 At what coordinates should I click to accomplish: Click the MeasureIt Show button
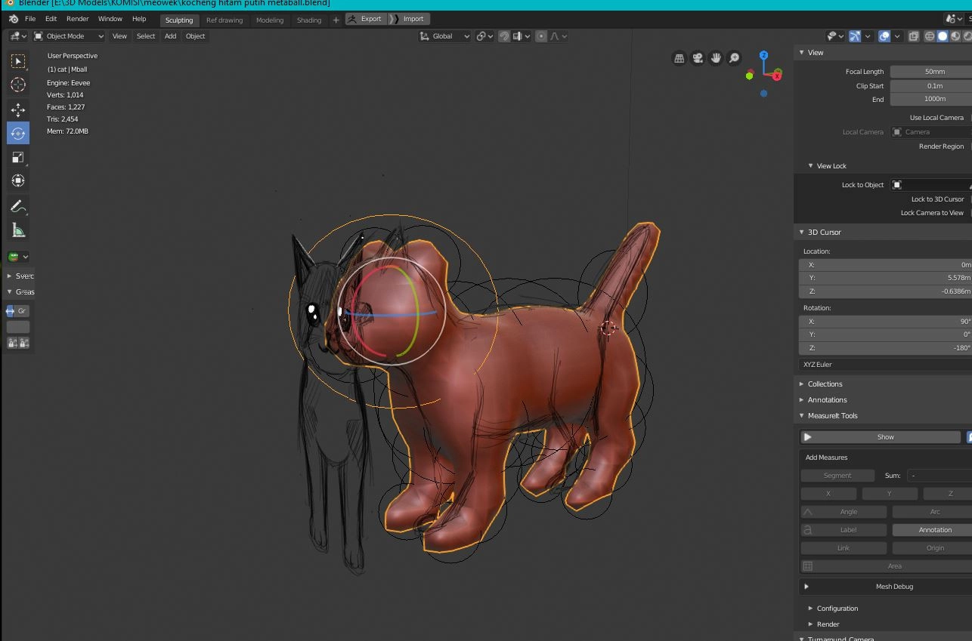coord(885,437)
